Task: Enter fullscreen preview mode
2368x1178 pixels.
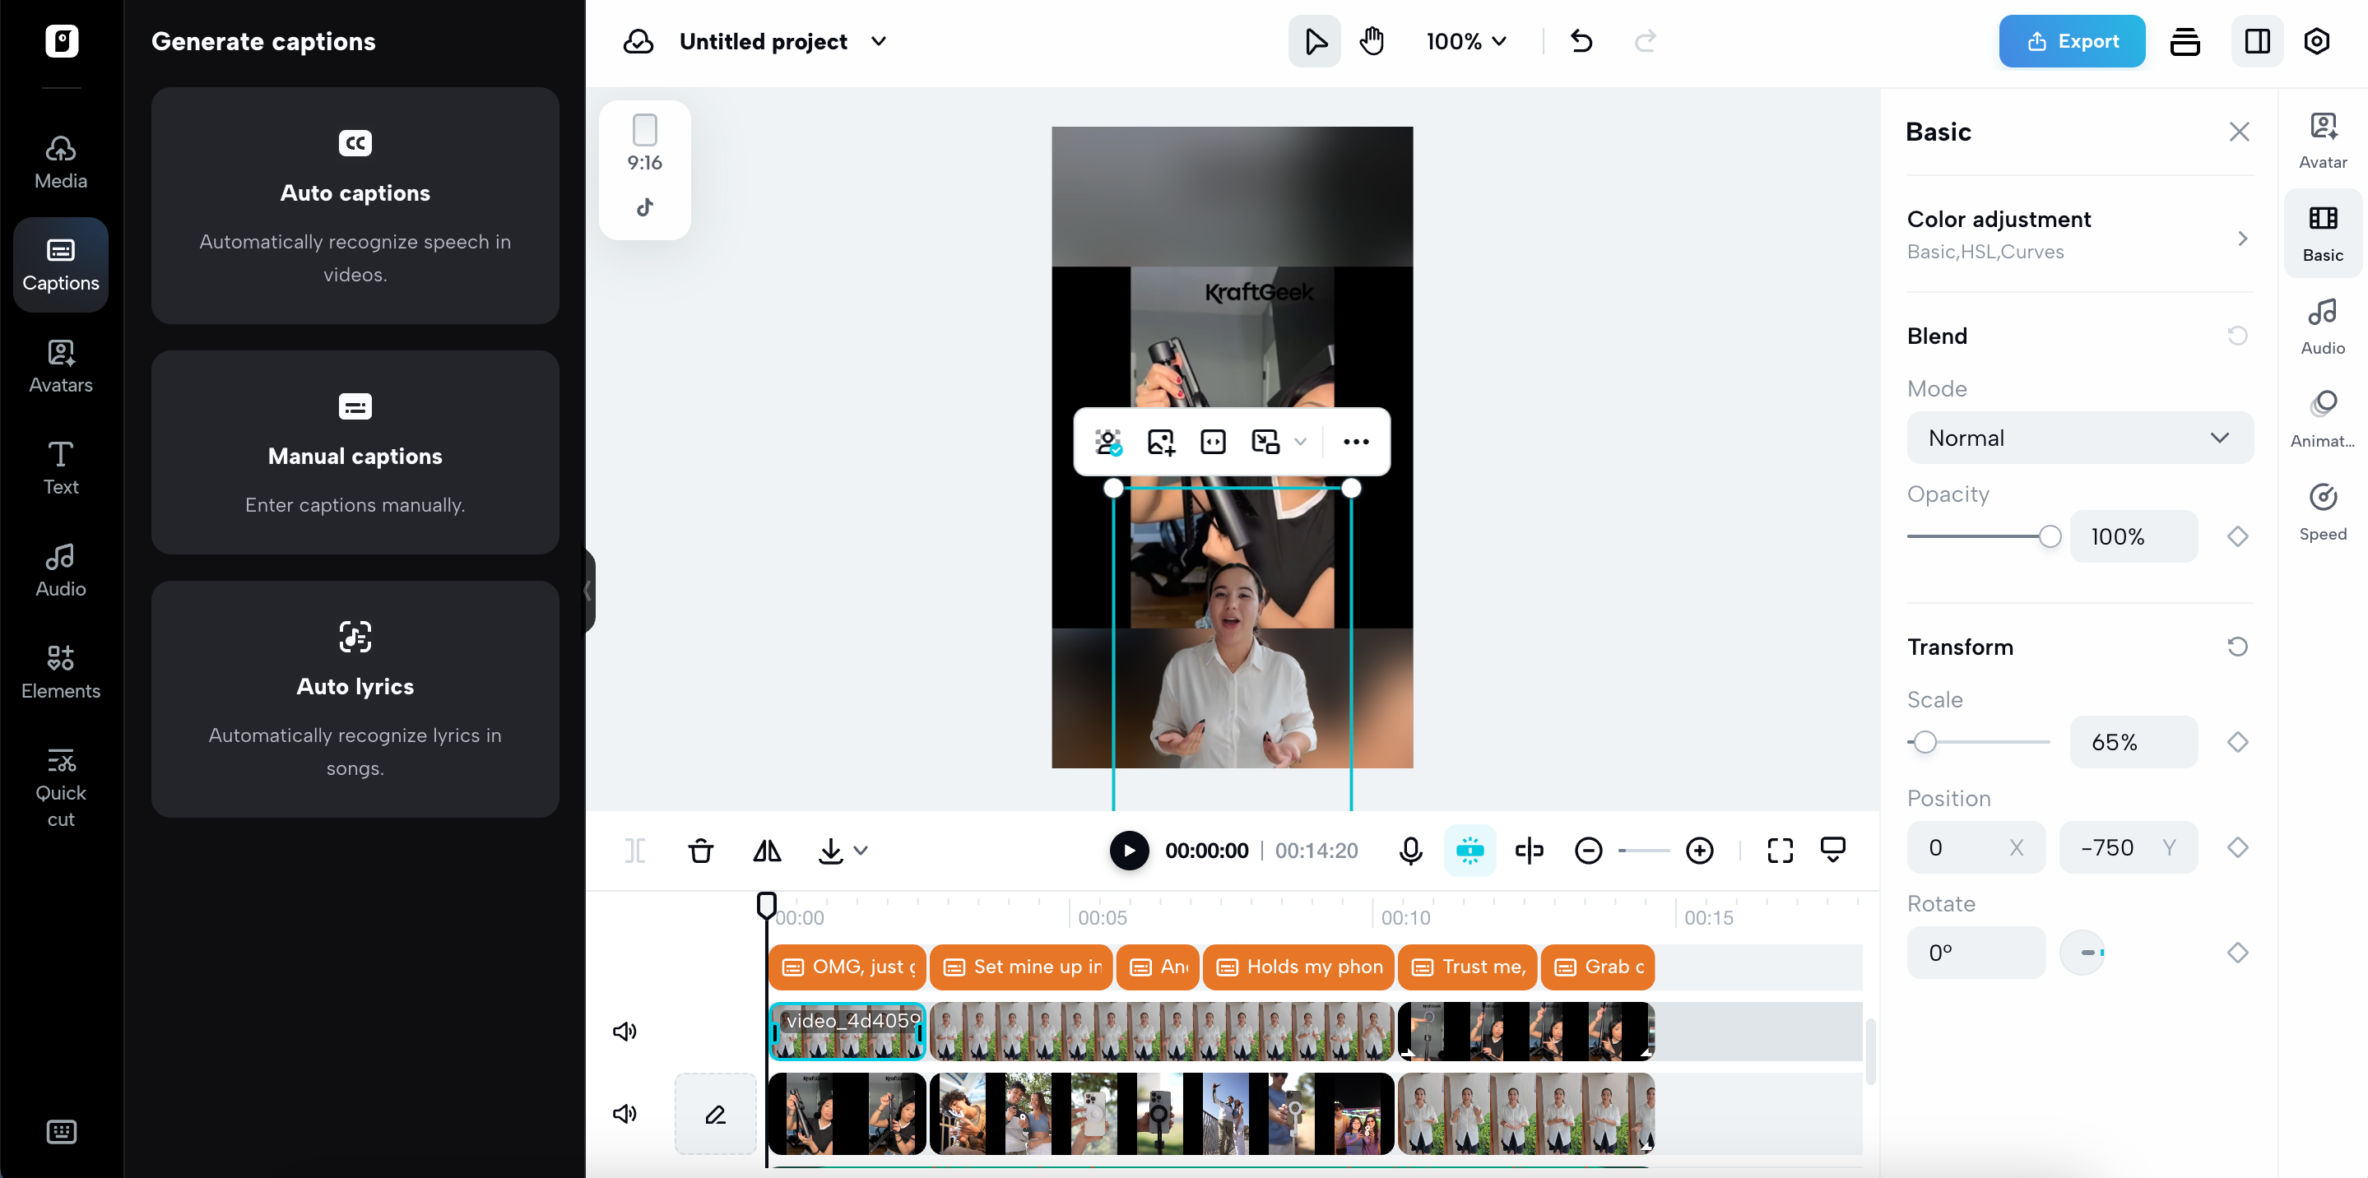Action: click(x=1780, y=851)
